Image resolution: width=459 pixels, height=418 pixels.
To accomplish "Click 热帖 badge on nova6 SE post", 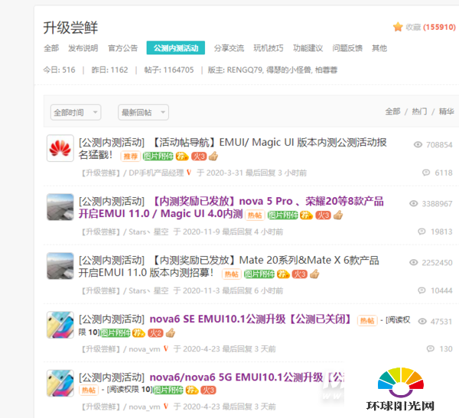I will pos(367,321).
